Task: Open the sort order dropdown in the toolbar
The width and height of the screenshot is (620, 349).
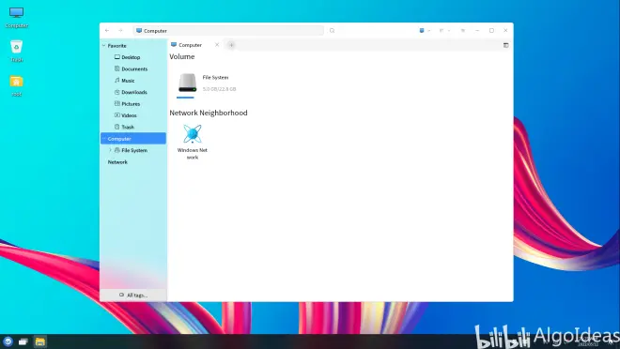Action: 444,30
